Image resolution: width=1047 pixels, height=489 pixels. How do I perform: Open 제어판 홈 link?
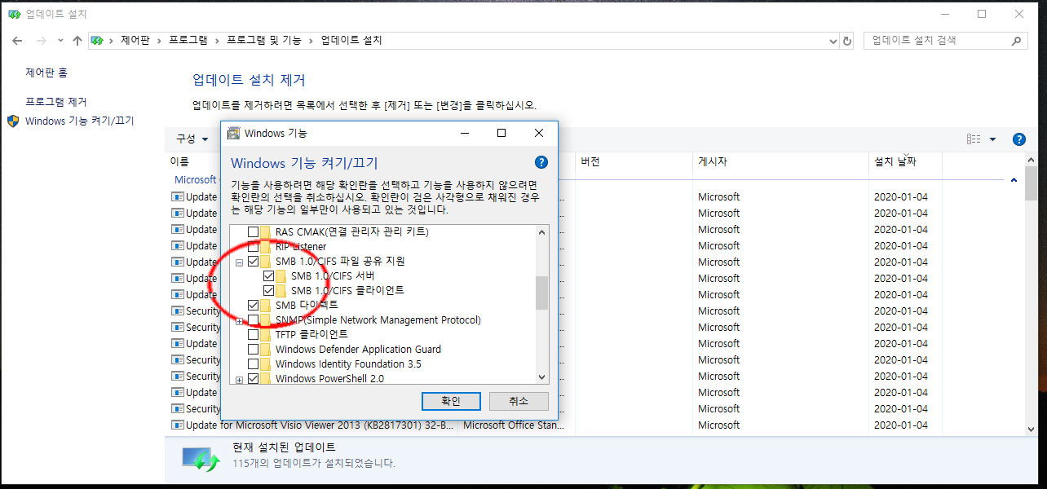tap(46, 73)
